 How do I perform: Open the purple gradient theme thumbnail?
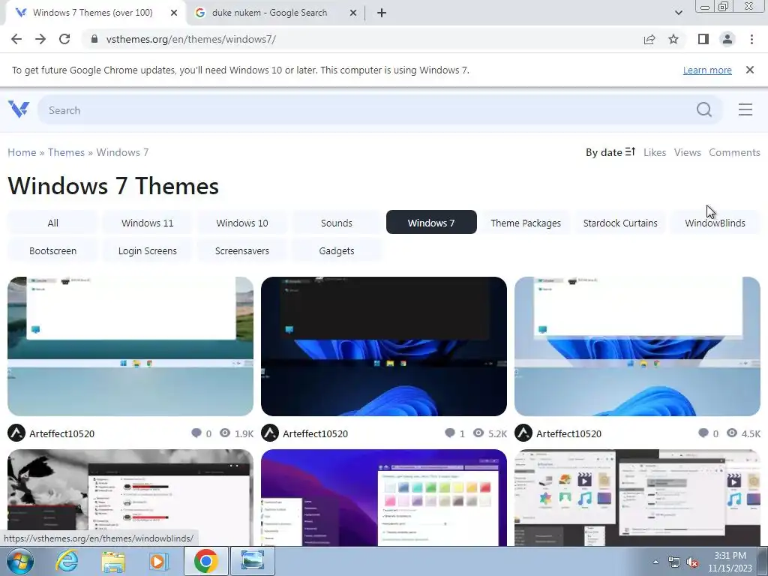pyautogui.click(x=383, y=497)
